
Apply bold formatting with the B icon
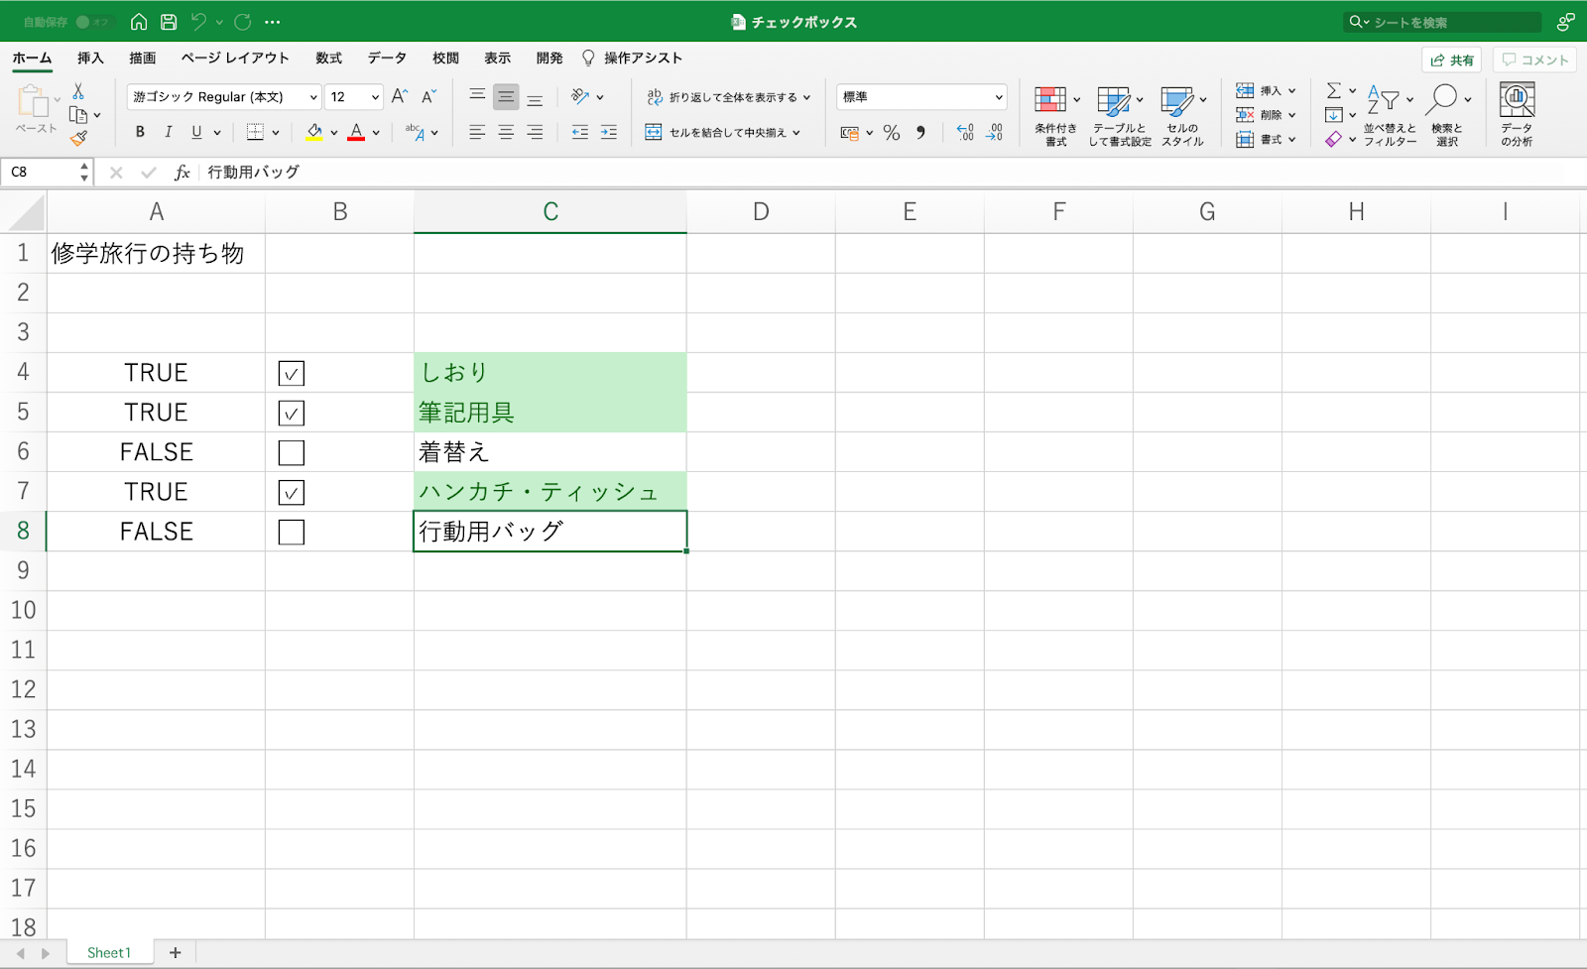pyautogui.click(x=139, y=131)
